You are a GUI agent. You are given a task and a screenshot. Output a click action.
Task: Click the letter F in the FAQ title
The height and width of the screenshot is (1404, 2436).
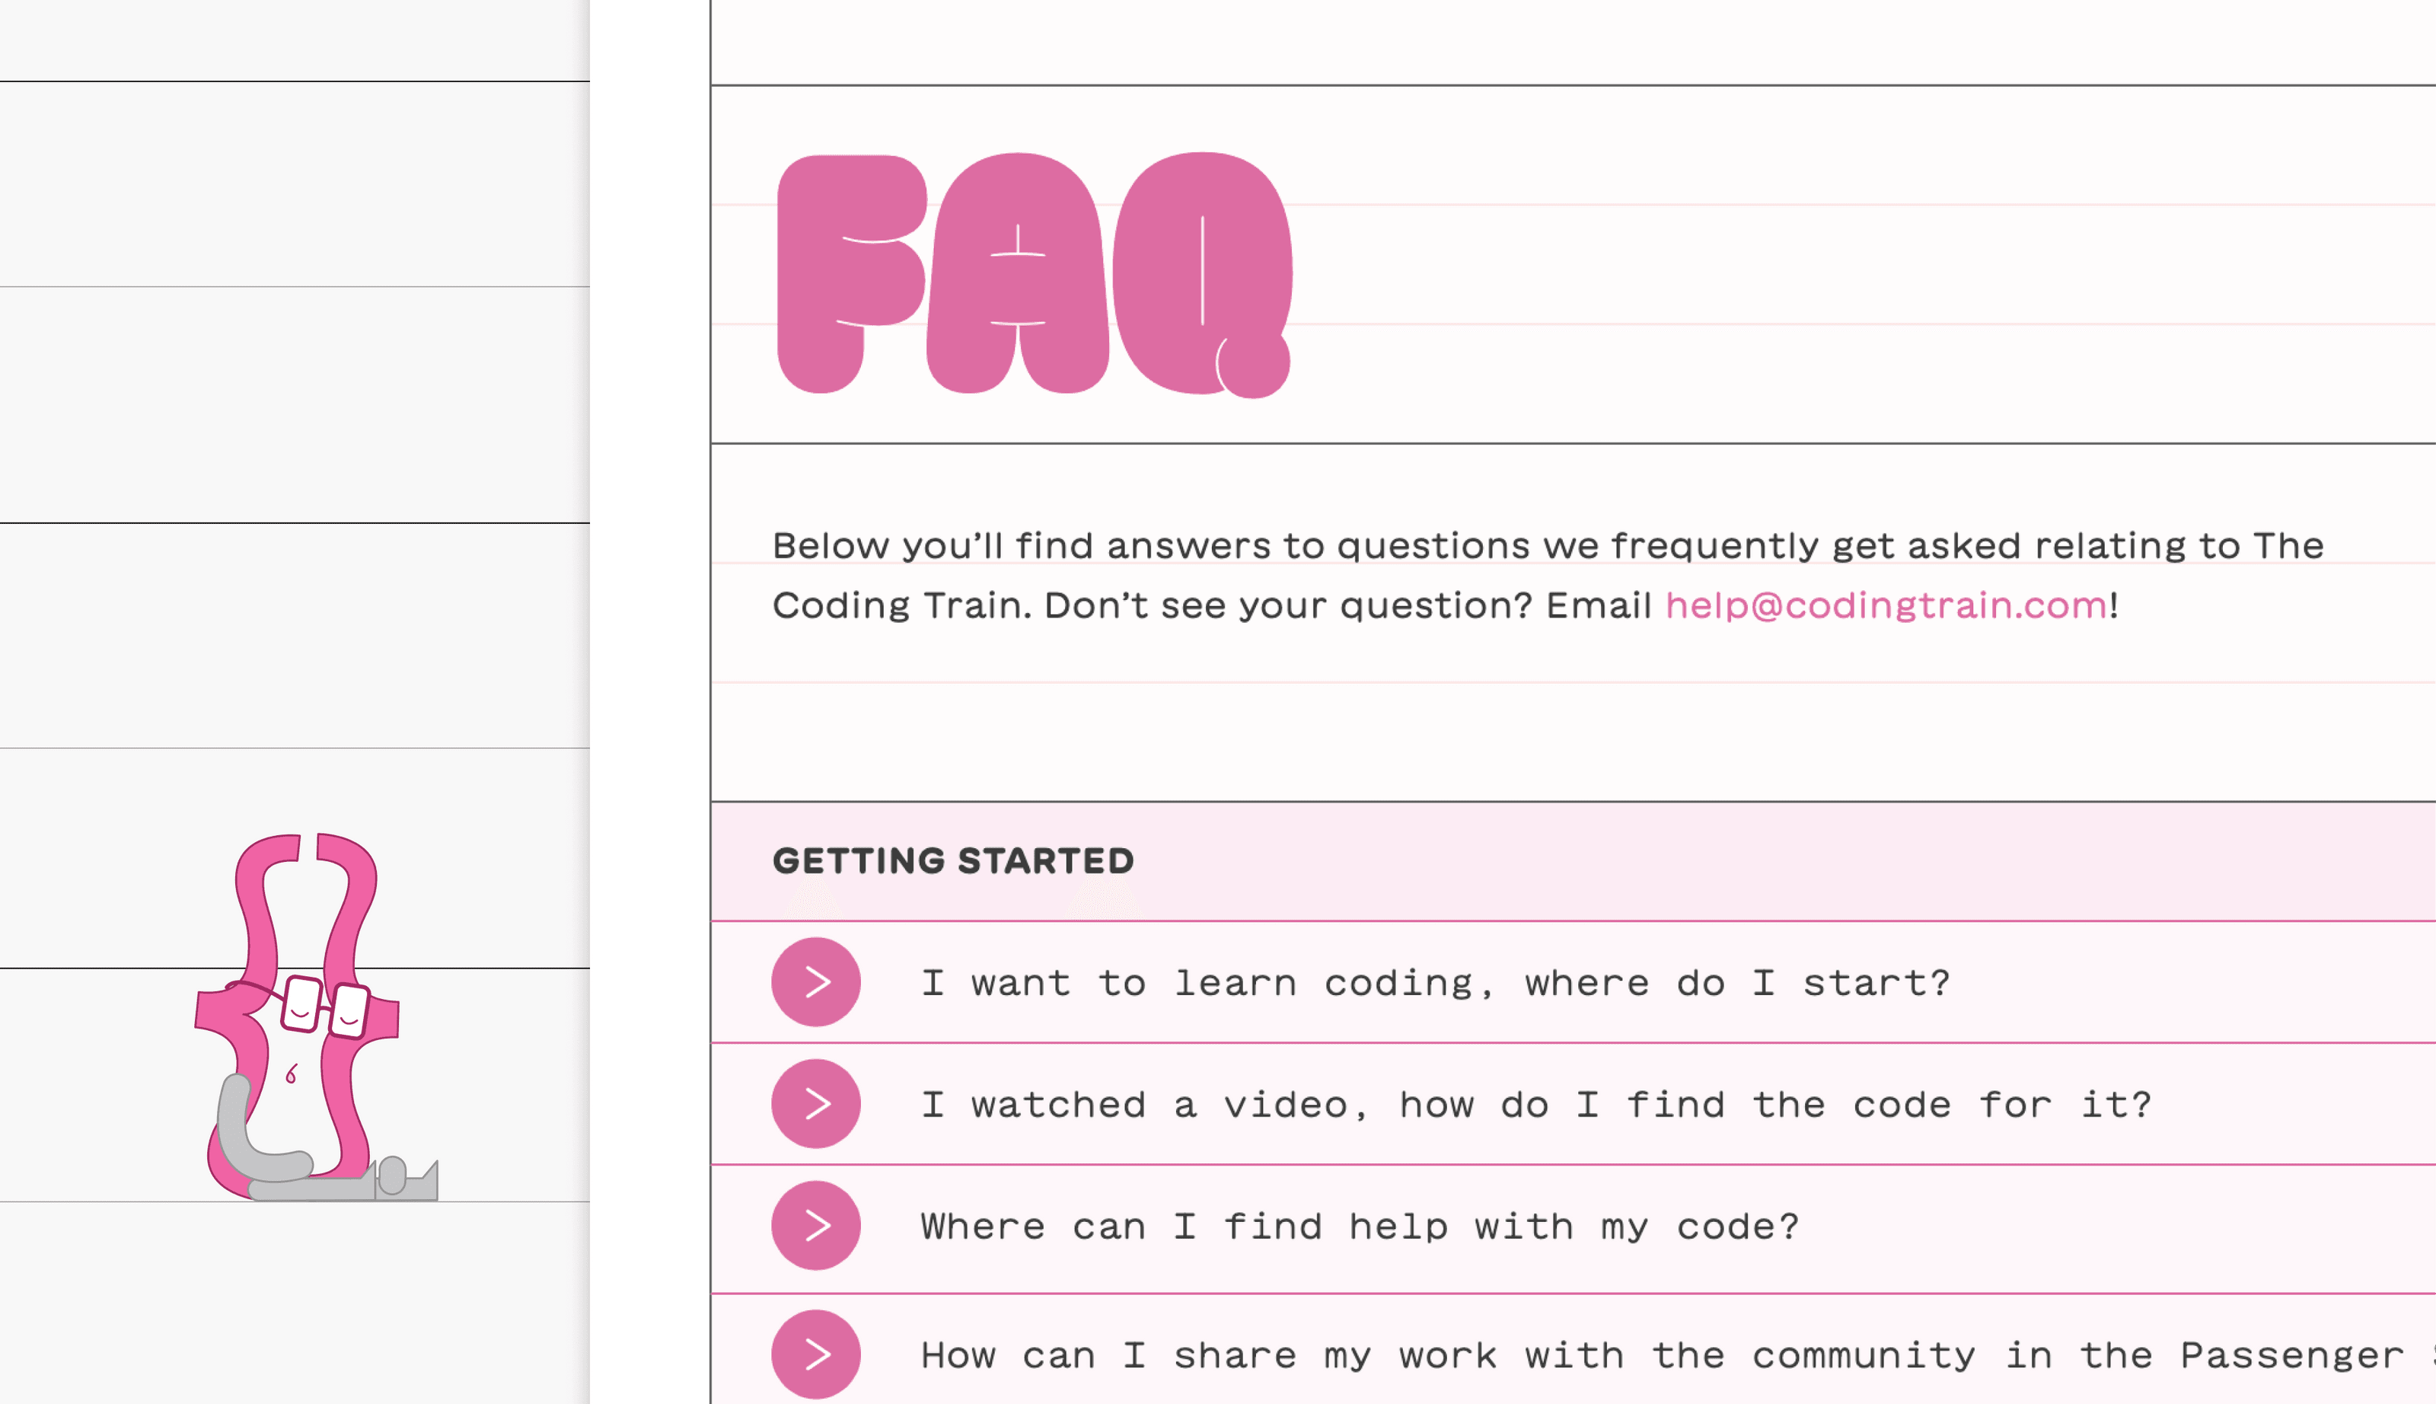[851, 274]
